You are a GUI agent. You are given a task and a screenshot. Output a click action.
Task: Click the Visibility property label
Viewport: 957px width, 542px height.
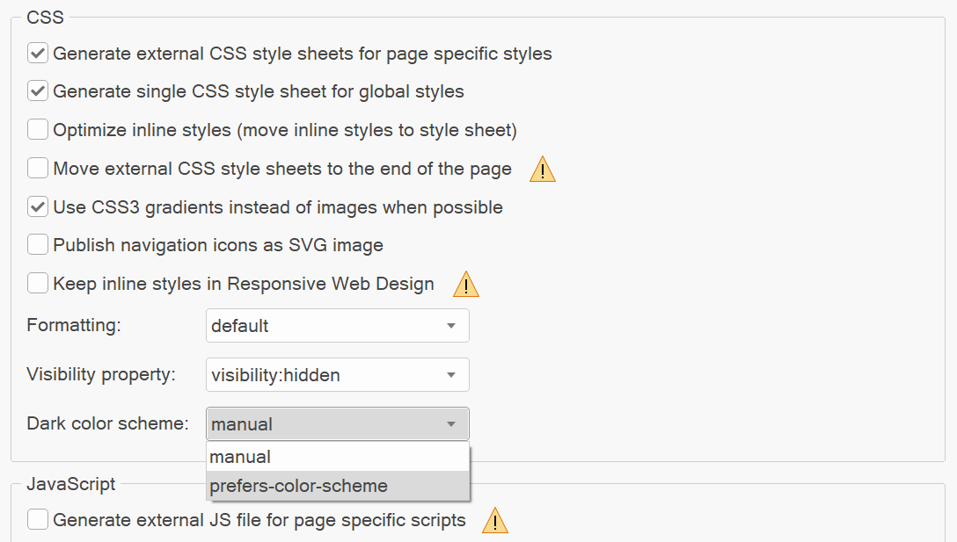coord(101,374)
